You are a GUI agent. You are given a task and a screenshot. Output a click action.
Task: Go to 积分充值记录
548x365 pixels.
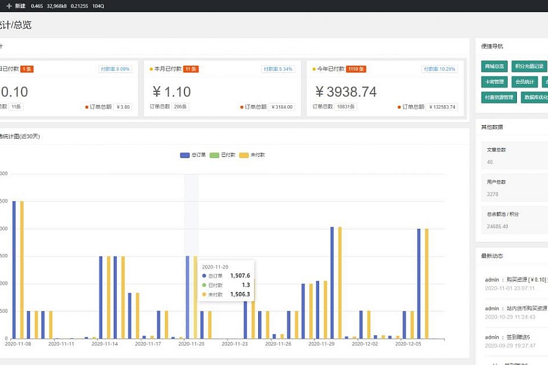[x=529, y=66]
